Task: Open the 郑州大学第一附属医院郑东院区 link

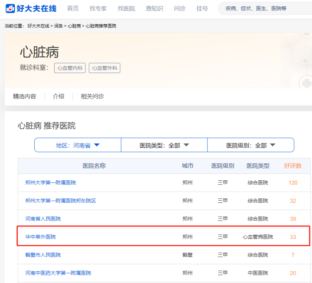Action: click(61, 201)
